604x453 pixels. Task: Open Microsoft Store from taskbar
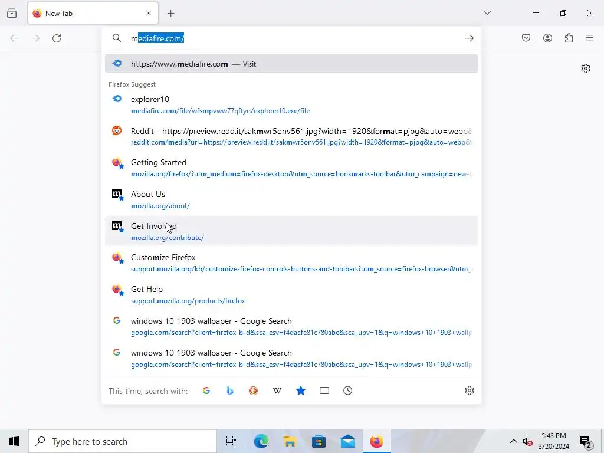tap(319, 441)
